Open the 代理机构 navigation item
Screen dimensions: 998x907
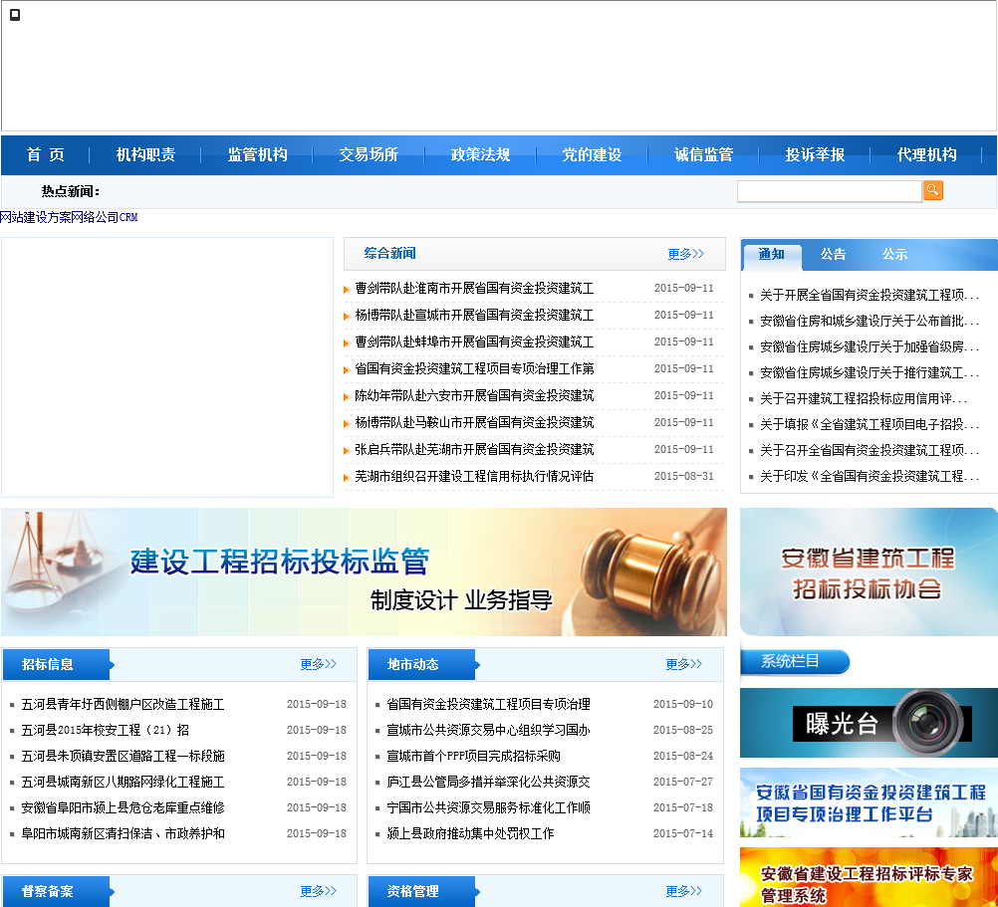coord(926,154)
